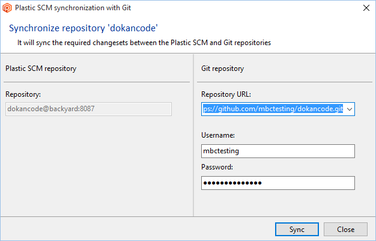Click the 'Repository:' label in left panel
The width and height of the screenshot is (376, 241).
tap(23, 94)
